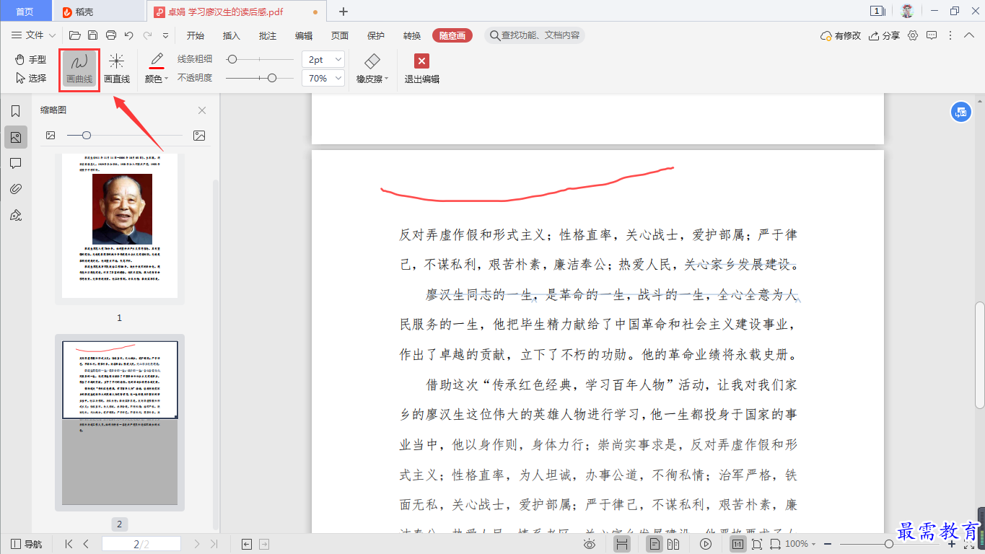Go to the 首页 home tab

coord(25,12)
